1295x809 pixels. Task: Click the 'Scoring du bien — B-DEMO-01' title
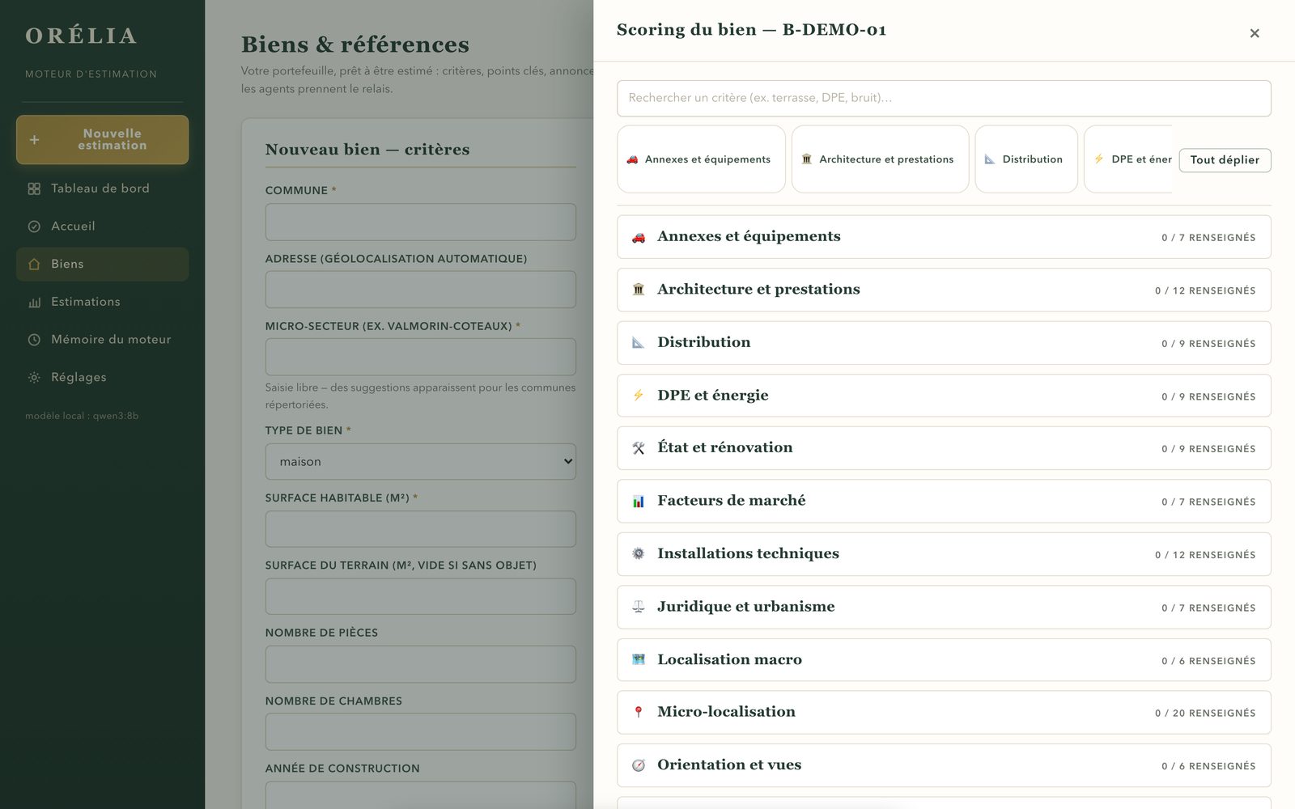[x=752, y=30]
